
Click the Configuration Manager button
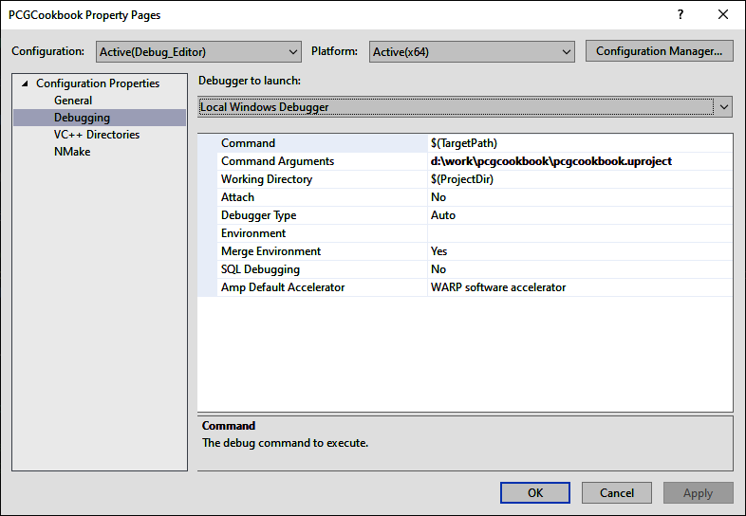click(x=659, y=51)
